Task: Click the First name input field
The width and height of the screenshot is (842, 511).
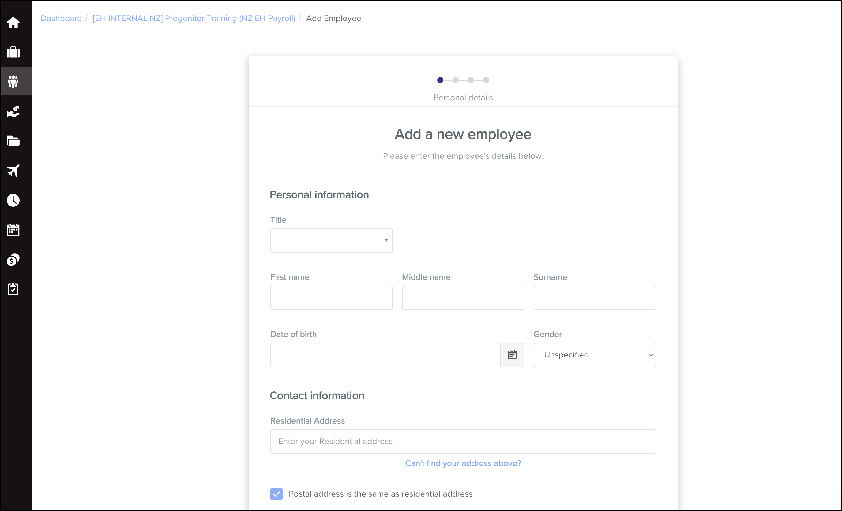Action: pyautogui.click(x=331, y=298)
